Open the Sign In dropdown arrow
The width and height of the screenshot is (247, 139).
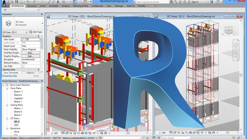tap(208, 2)
